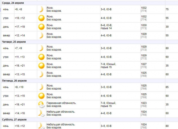Click the moon icon for Thursday evening
Screen dimensions: 178x129
[41, 74]
